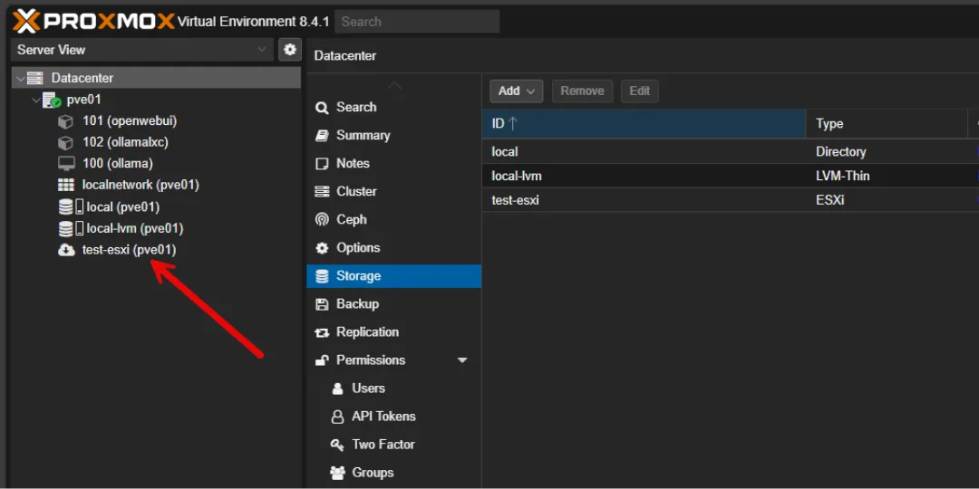Open the Add storage dropdown button
The image size is (979, 489).
point(516,91)
